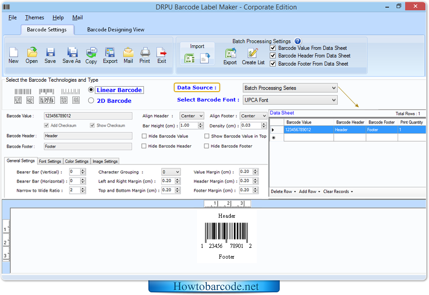The image size is (429, 295).
Task: Adjust Bearer Bar (Horizontal) spinner
Action: [83, 181]
